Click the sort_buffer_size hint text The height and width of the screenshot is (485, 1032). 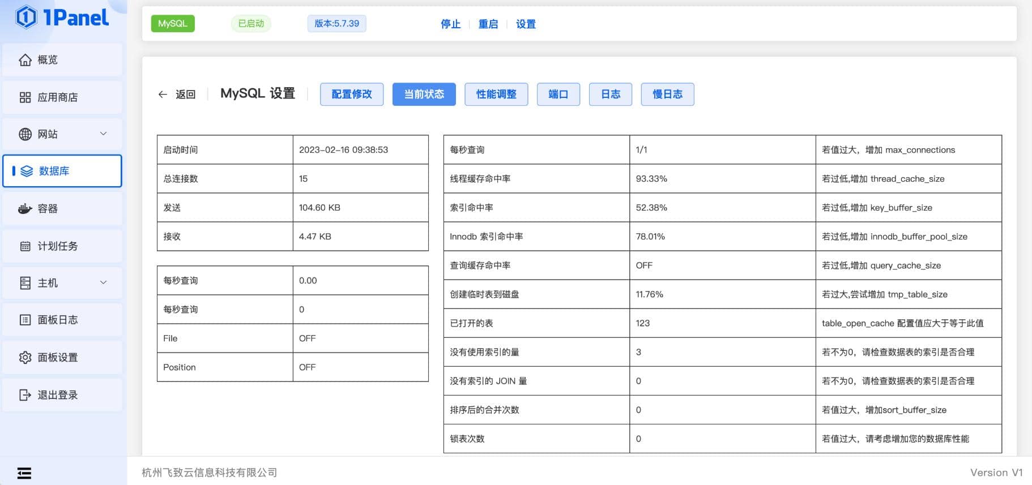[x=884, y=410]
